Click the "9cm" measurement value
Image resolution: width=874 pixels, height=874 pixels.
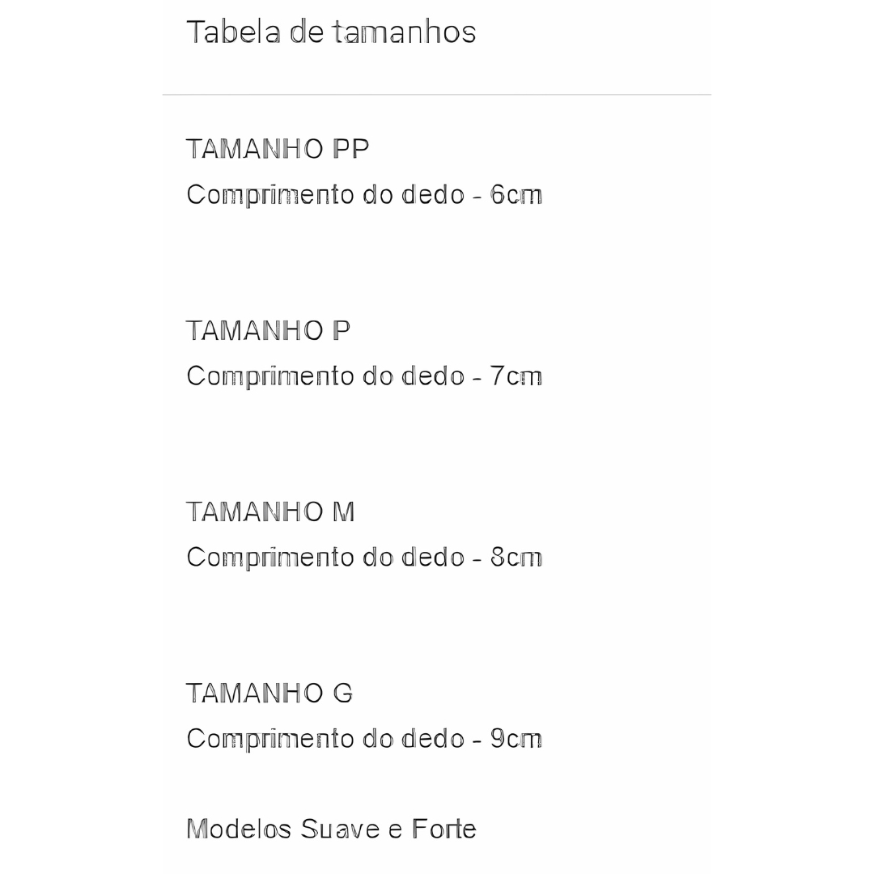point(516,739)
